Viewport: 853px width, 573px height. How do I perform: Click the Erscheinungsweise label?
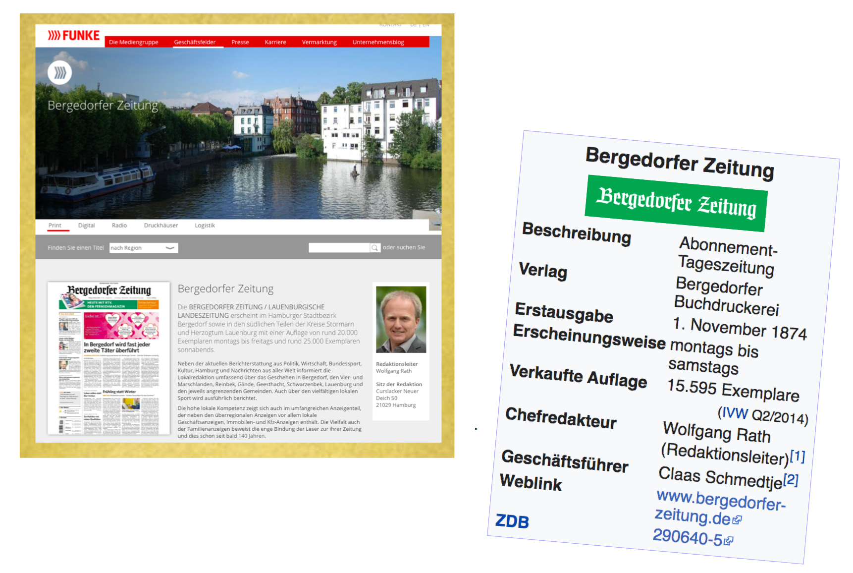pos(589,337)
